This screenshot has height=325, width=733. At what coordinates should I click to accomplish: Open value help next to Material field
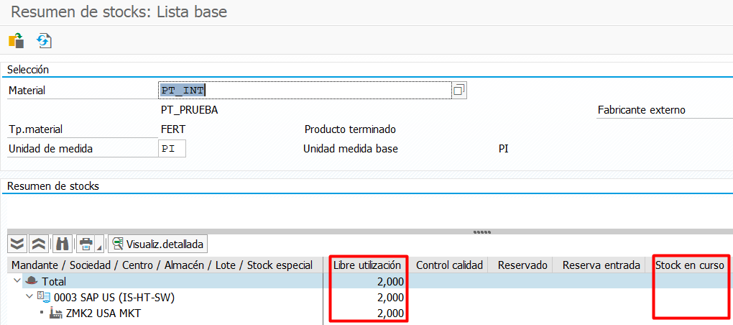click(458, 91)
